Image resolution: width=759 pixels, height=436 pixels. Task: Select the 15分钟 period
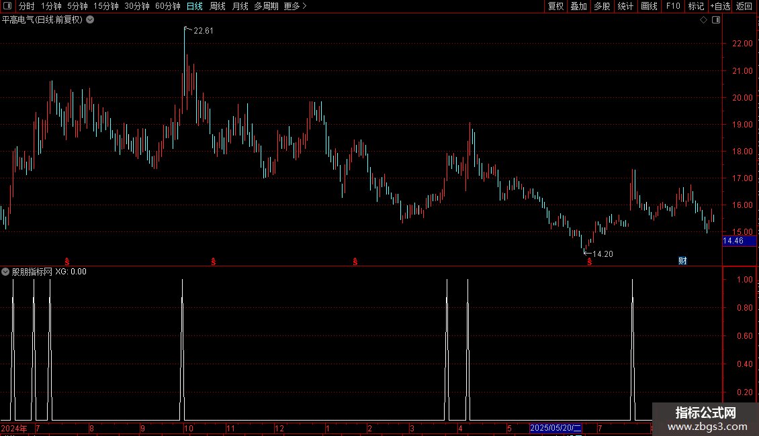(106, 6)
